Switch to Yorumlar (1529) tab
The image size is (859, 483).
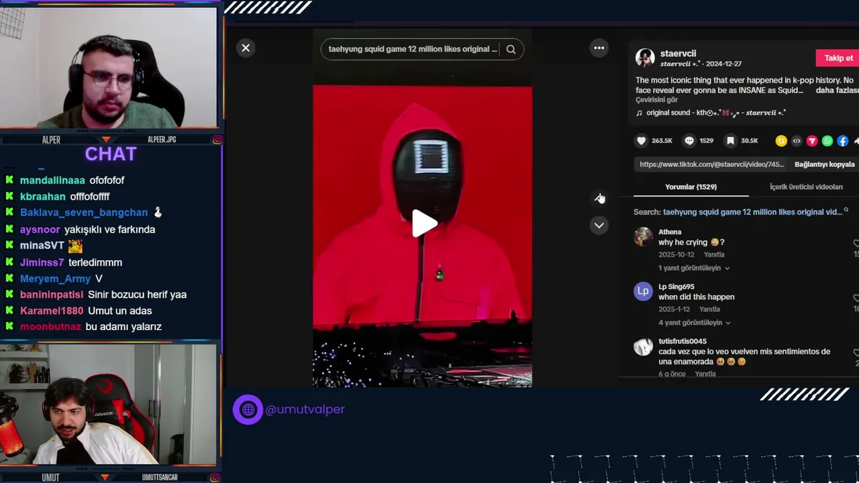(x=691, y=186)
